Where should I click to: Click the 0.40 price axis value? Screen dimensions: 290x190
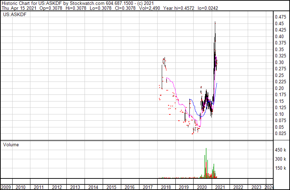pos(279,36)
